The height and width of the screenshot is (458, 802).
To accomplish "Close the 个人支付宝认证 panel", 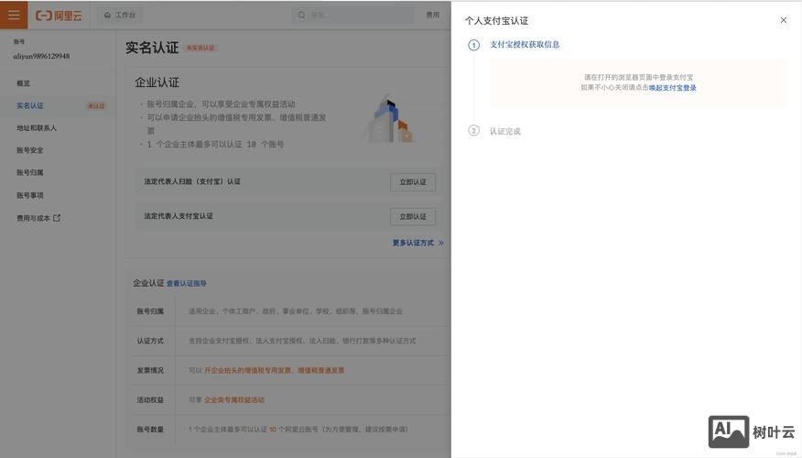I will 783,20.
